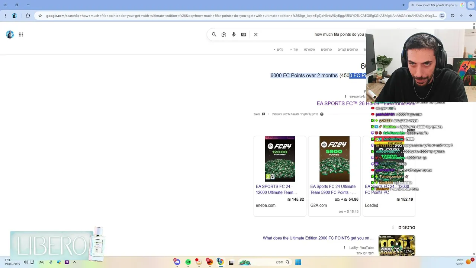Open OneNote tray icon
This screenshot has height=268, width=476.
[67, 262]
